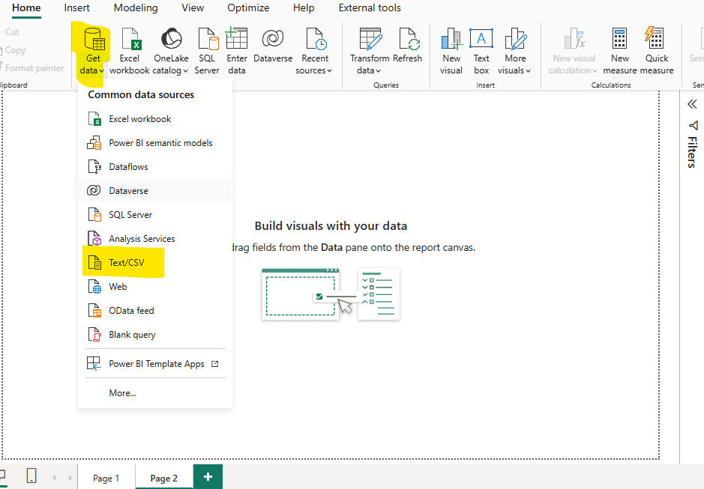Click the Cut command
The image size is (704, 489).
[x=12, y=32]
